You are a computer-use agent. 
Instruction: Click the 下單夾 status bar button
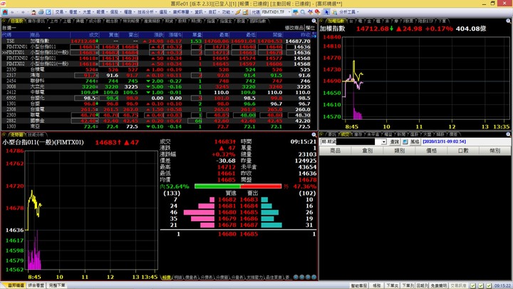pyautogui.click(x=392, y=285)
